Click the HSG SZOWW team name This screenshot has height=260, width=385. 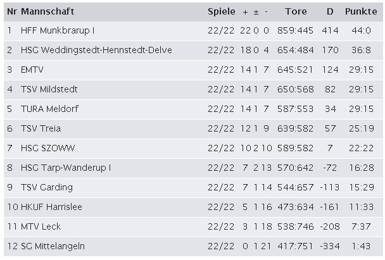coord(48,148)
